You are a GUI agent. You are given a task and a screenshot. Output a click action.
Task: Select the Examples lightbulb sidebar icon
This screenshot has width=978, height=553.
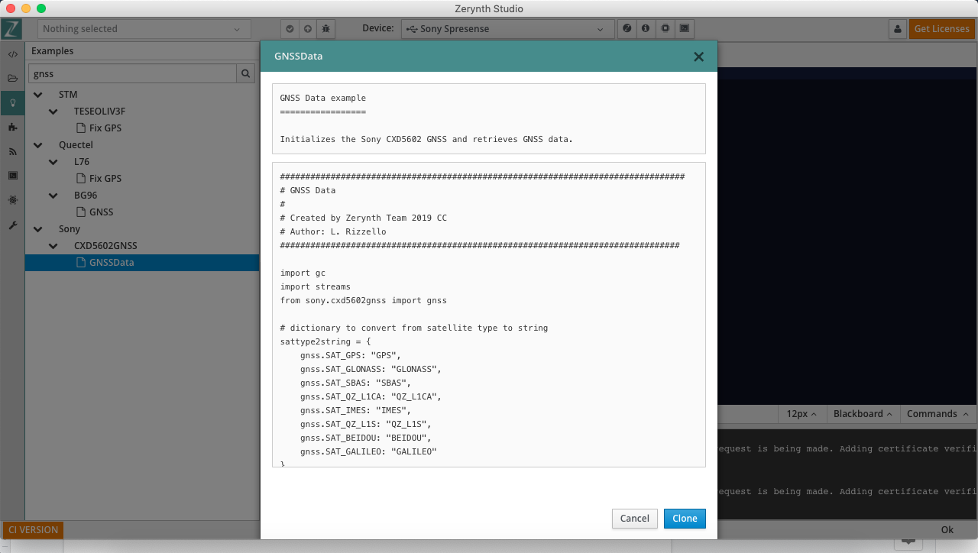(x=12, y=103)
